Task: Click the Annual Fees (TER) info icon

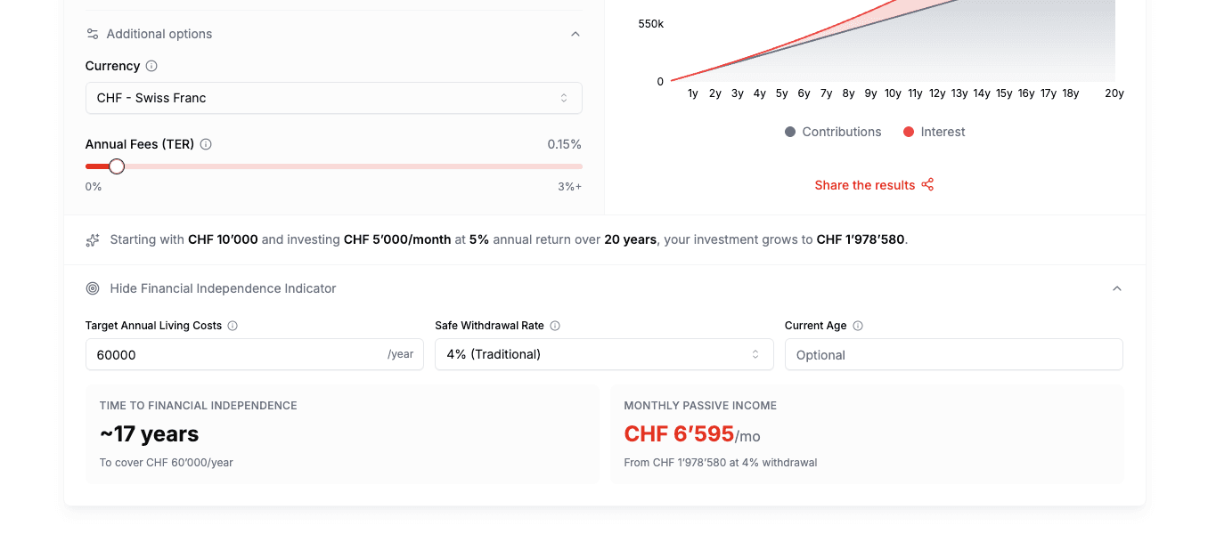Action: [206, 143]
